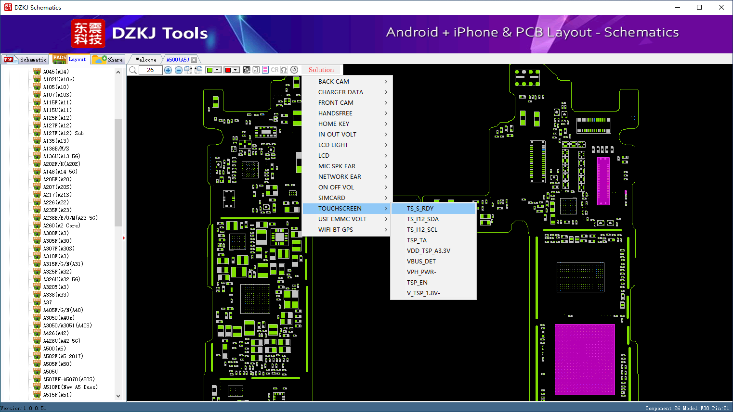This screenshot has height=412, width=733.
Task: Open the NETWORK EAR submenu
Action: tap(347, 177)
